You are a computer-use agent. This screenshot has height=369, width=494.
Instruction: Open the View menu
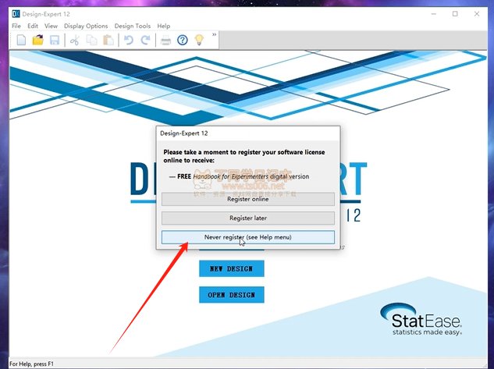51,26
